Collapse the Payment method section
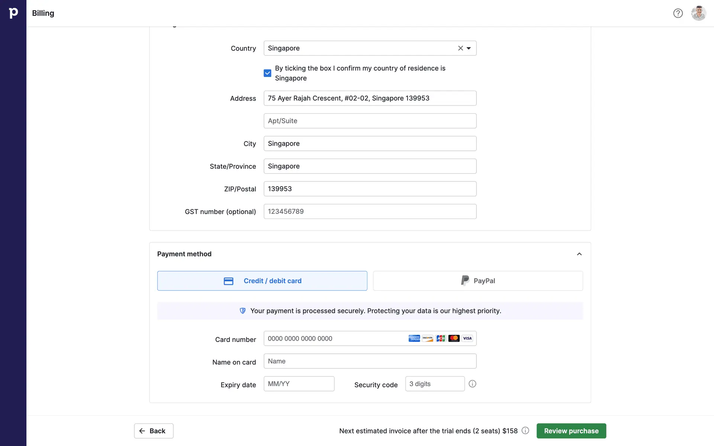The image size is (714, 446). (x=579, y=254)
